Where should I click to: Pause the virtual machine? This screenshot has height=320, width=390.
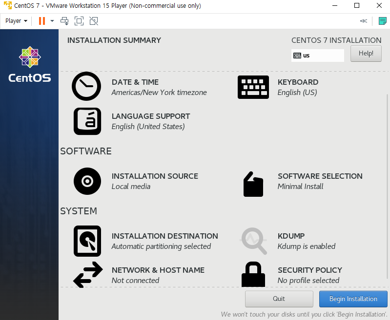pos(42,21)
